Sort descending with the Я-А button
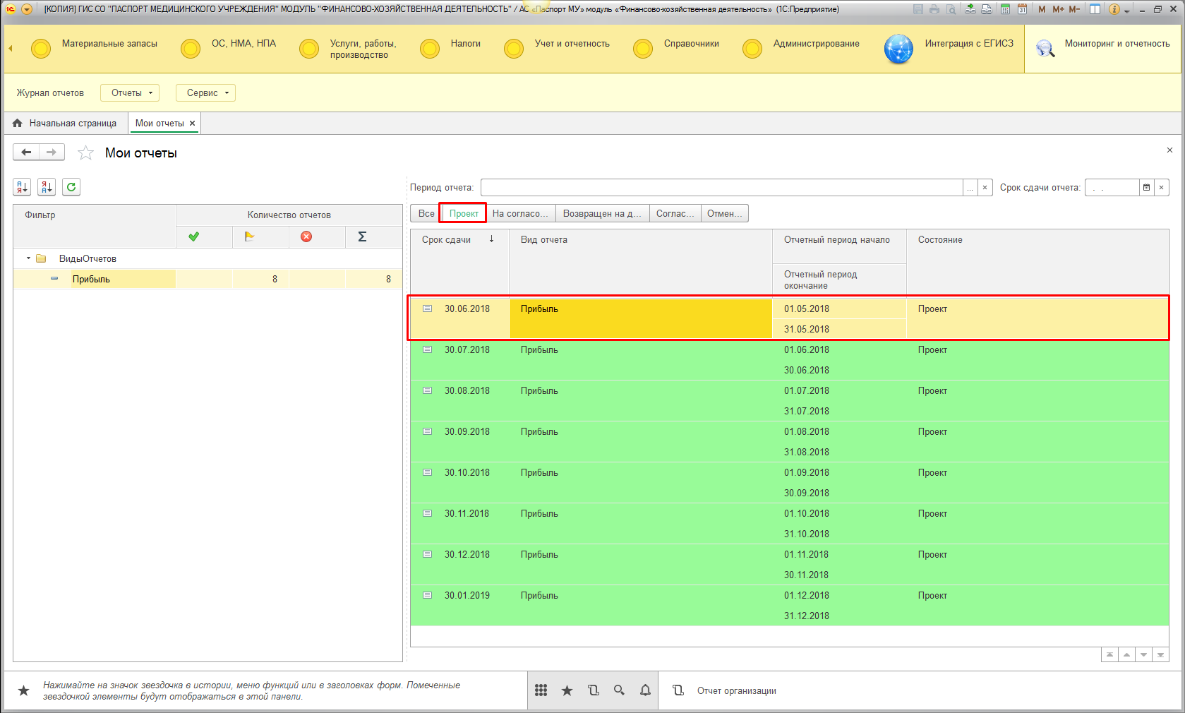This screenshot has width=1185, height=713. click(x=47, y=187)
